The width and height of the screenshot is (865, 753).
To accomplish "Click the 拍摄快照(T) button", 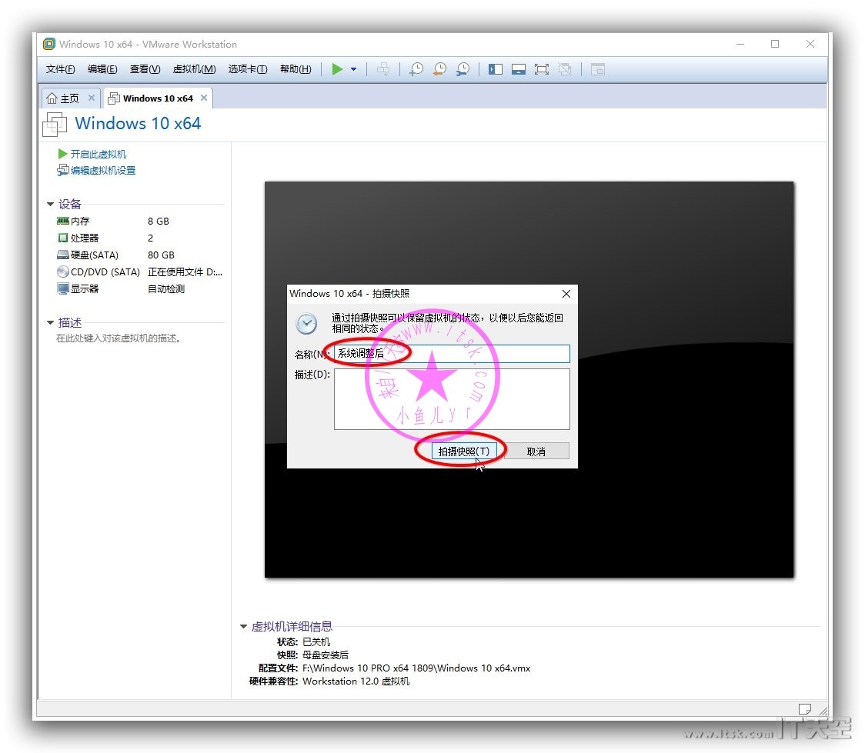I will point(463,451).
